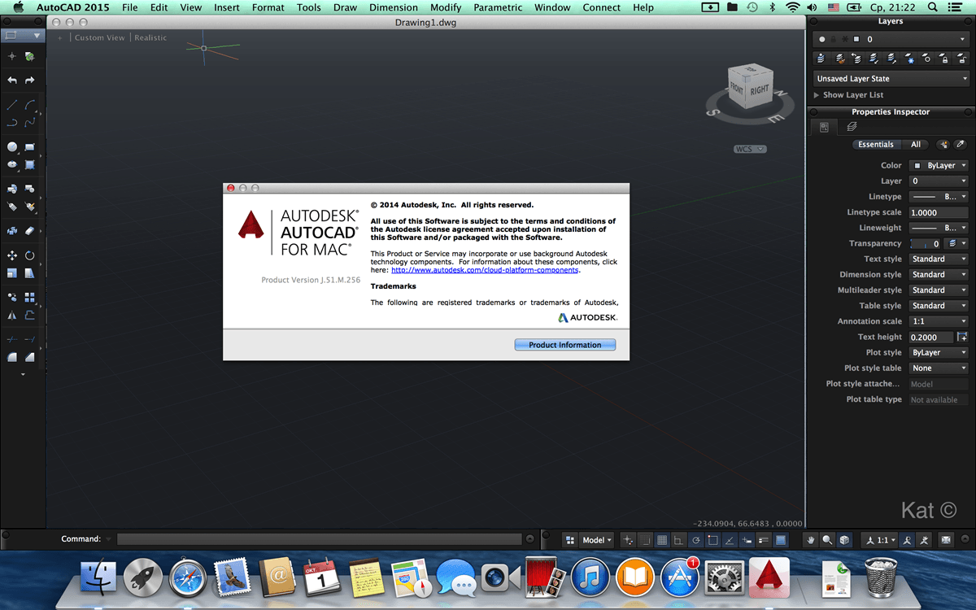Select the Move tool with crossed arrows

pos(11,255)
